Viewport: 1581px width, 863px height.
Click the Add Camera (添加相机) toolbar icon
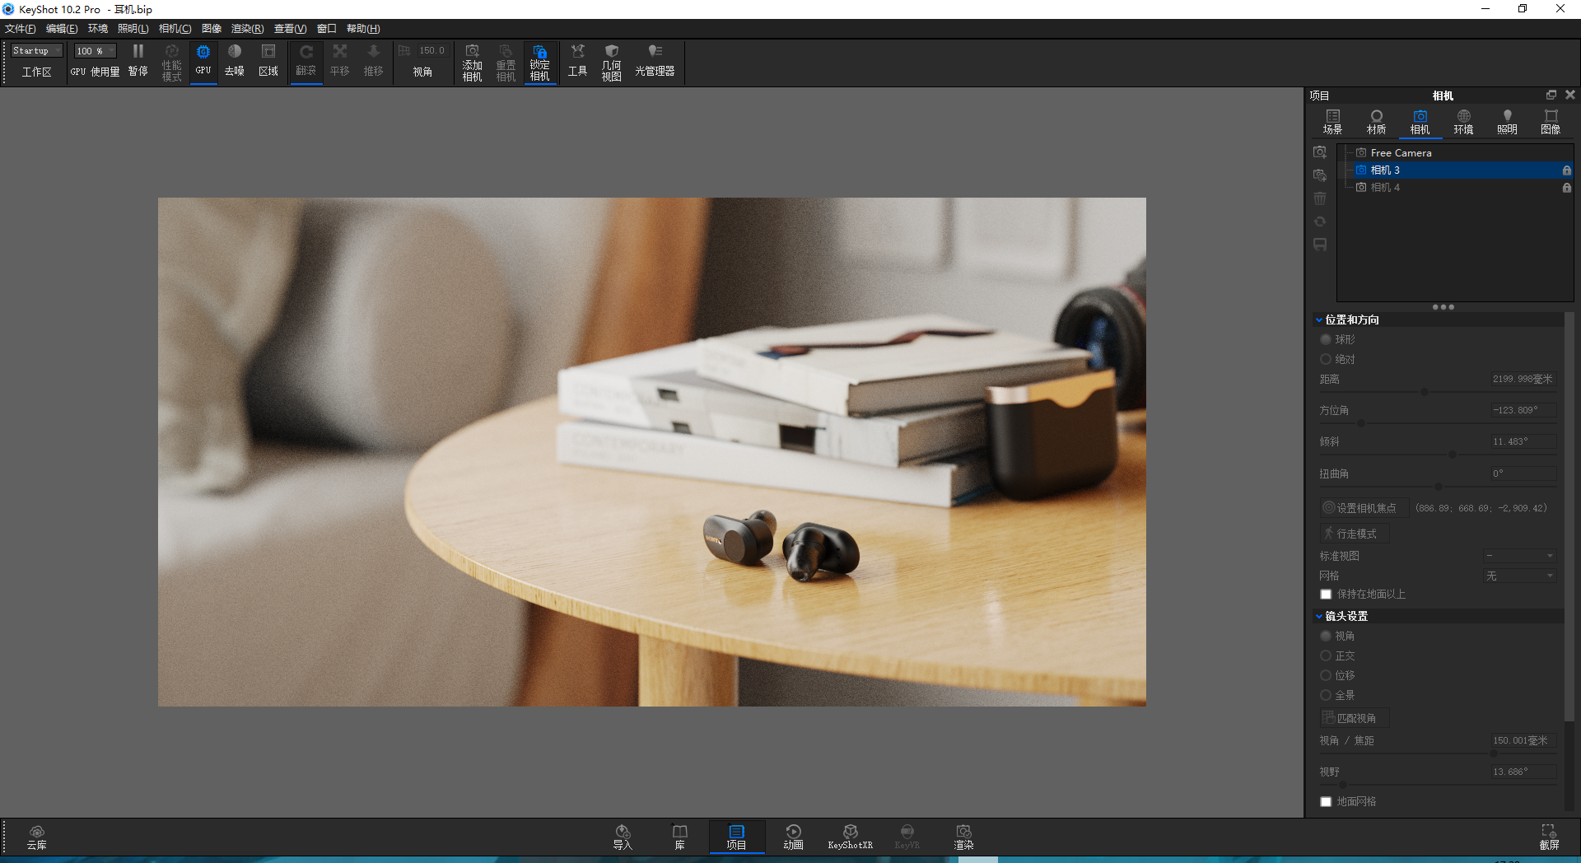click(472, 63)
